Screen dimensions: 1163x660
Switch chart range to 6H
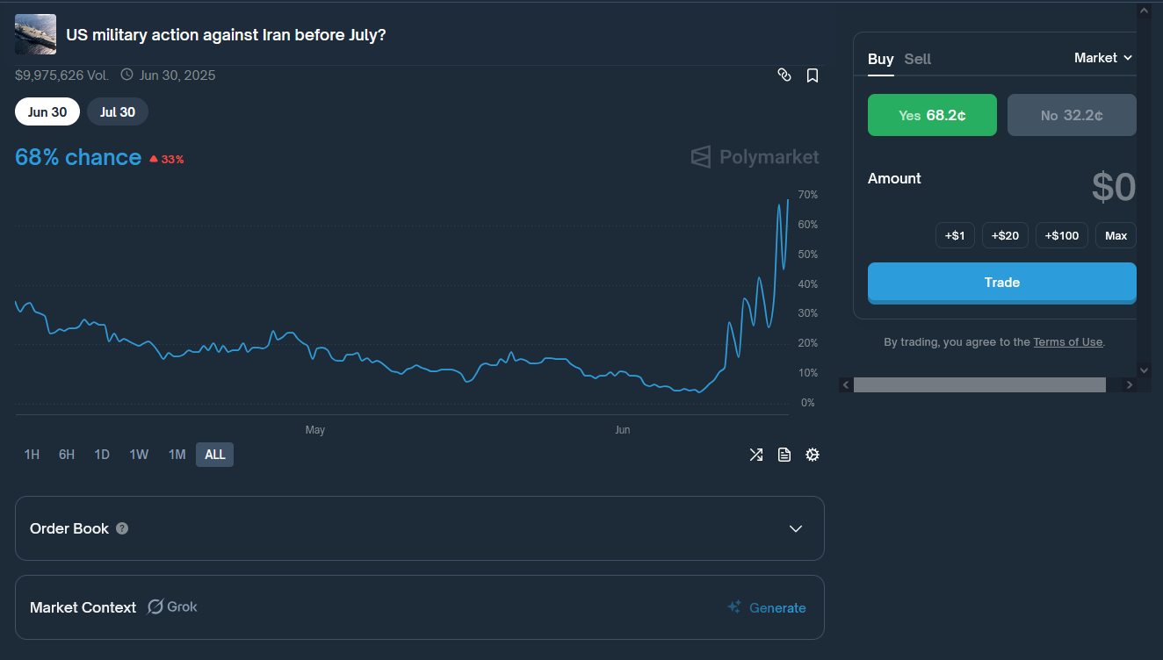[67, 454]
